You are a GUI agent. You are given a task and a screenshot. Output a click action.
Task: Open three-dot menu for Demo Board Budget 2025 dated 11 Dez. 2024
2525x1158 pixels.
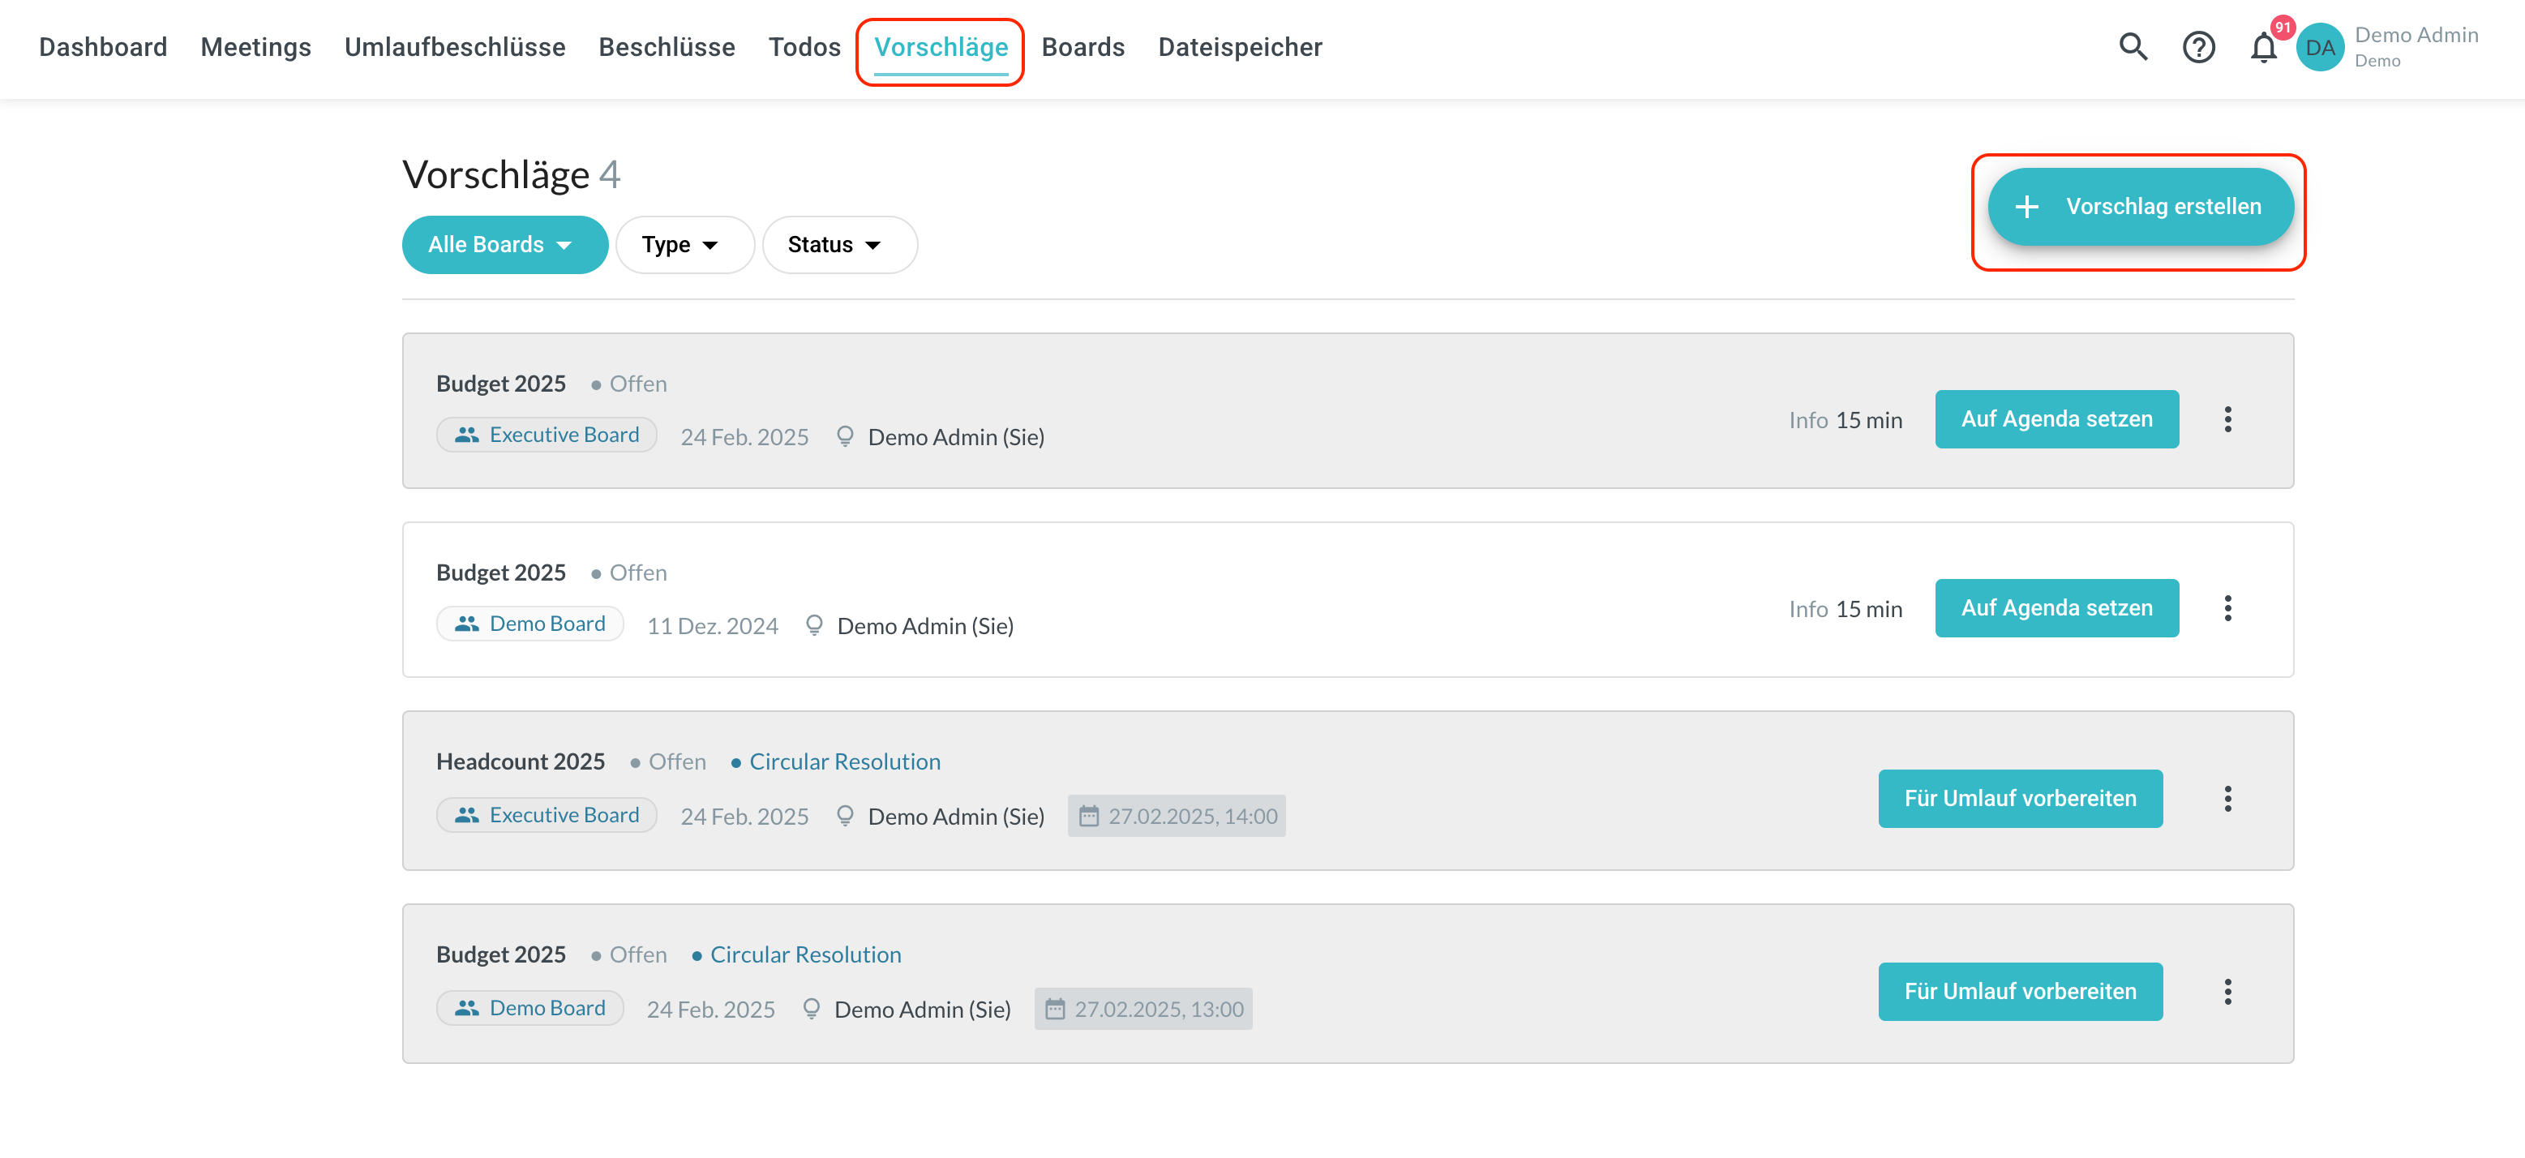[x=2227, y=608]
